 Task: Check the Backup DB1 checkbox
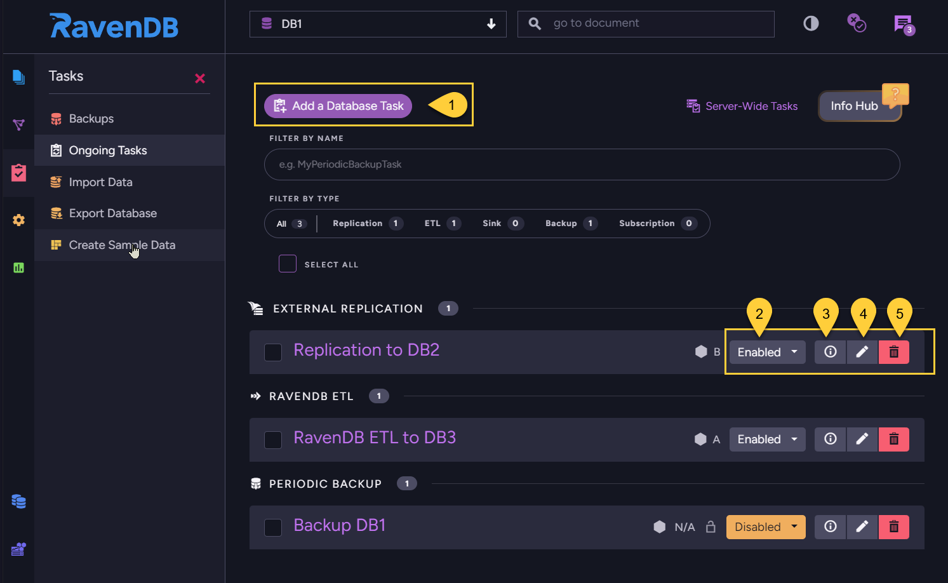(273, 528)
